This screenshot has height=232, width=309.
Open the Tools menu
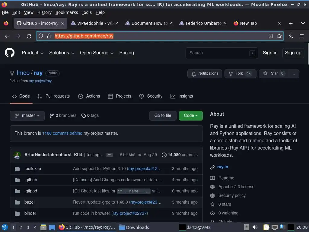(87, 12)
